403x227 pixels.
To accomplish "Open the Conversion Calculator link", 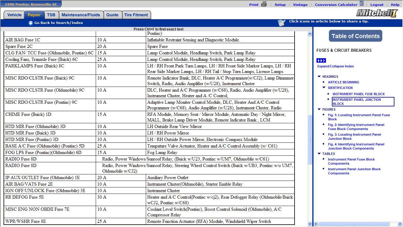I will coord(336,5).
